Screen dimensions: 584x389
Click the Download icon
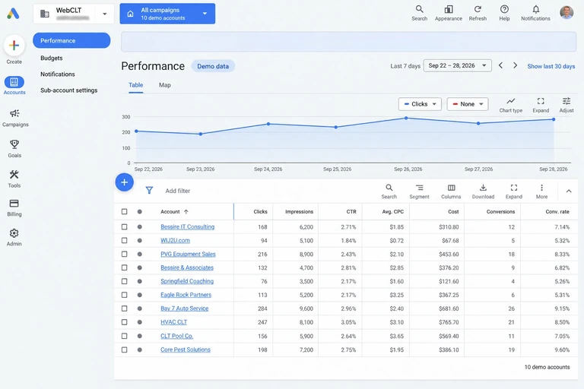483,188
